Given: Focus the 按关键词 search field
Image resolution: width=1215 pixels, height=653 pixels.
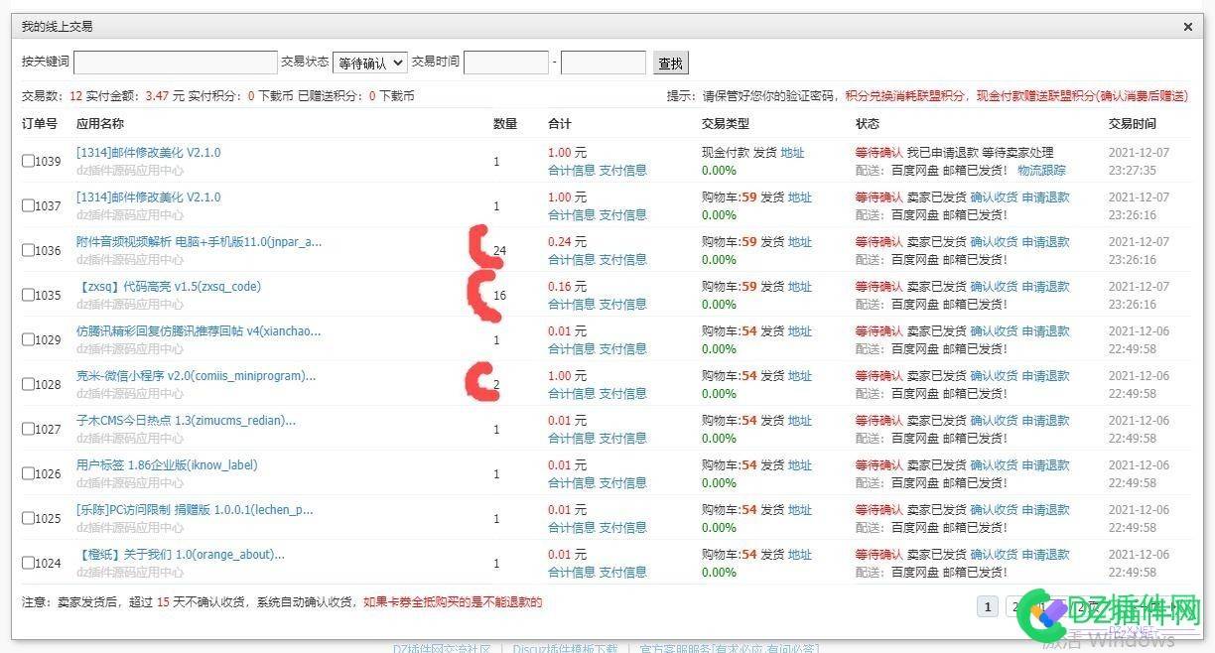Looking at the screenshot, I should tap(176, 63).
